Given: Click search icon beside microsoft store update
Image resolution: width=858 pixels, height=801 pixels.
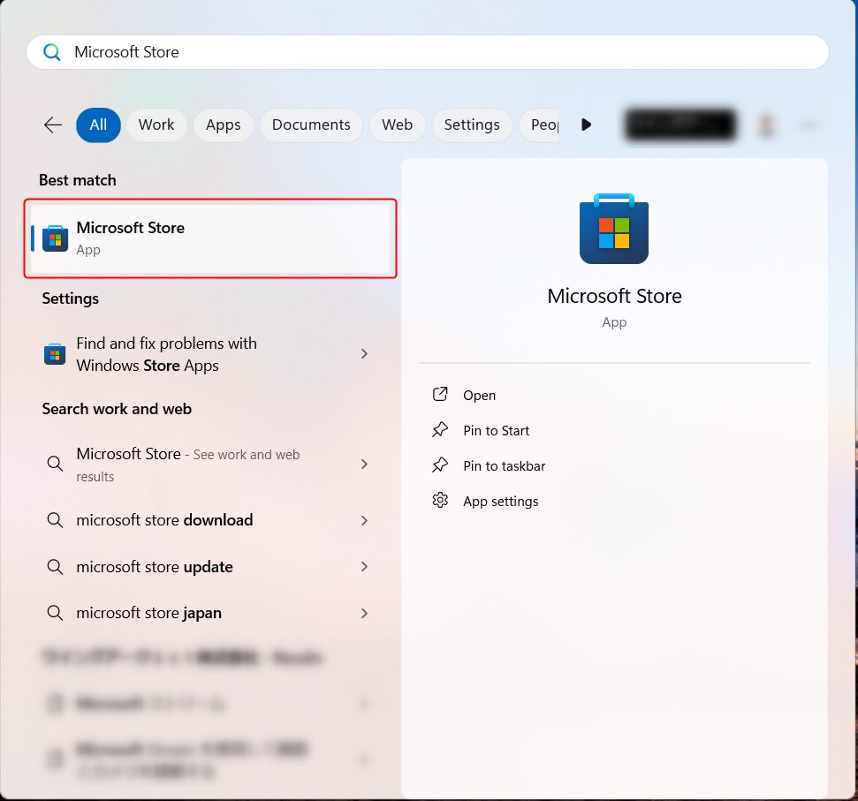Looking at the screenshot, I should tap(55, 566).
